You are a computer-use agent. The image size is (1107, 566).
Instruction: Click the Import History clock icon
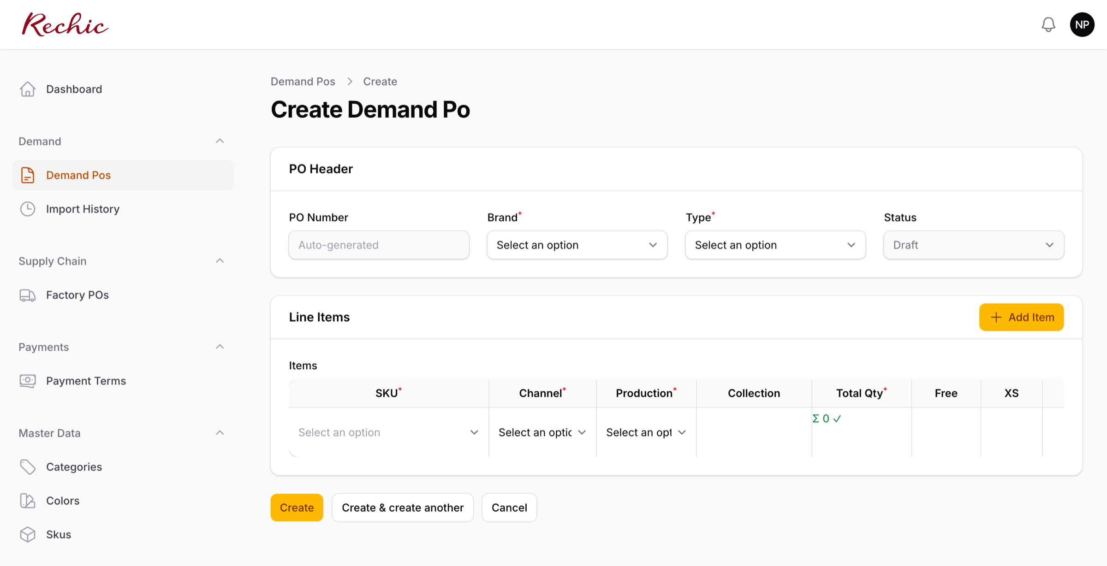point(28,209)
